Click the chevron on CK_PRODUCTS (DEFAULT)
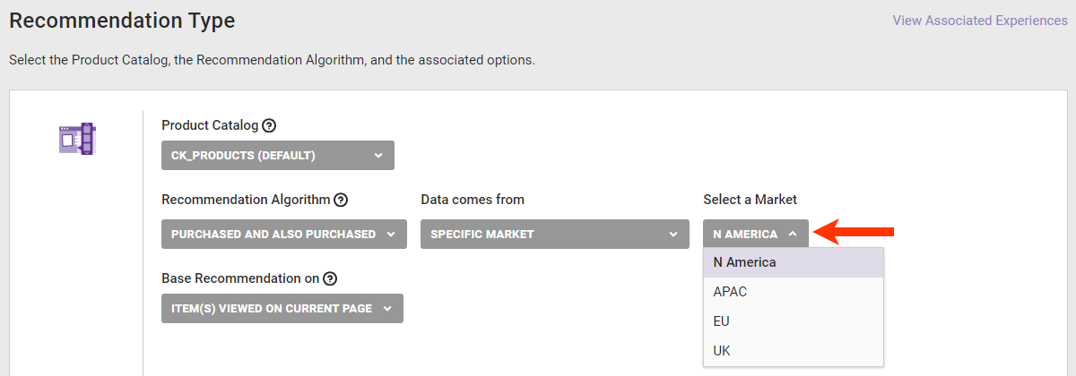Image resolution: width=1076 pixels, height=376 pixels. click(378, 156)
